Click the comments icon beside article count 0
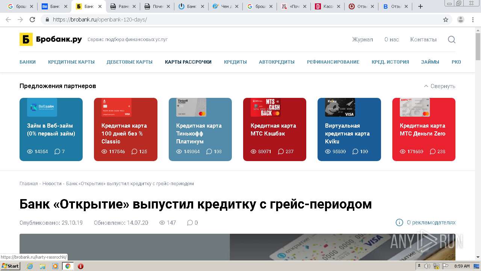 tap(190, 223)
